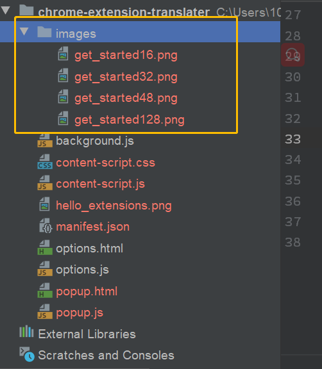Click the CSS icon for content-script.css

click(x=45, y=162)
